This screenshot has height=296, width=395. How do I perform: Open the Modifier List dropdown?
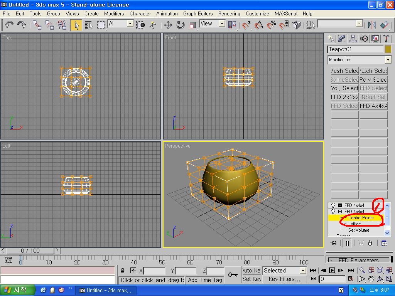(388, 60)
